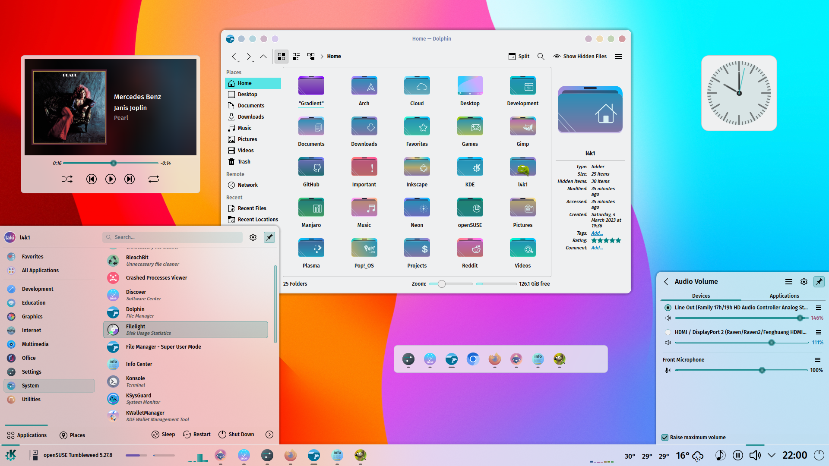
Task: Click Sleep in the launcher
Action: (163, 435)
